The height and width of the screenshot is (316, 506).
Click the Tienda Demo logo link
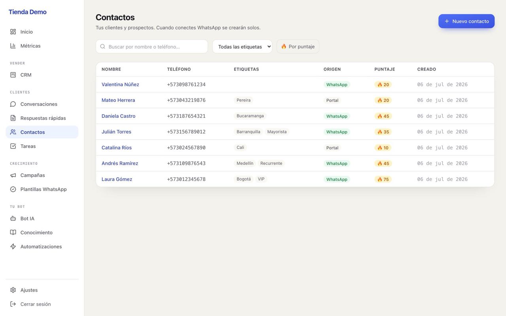tap(28, 12)
